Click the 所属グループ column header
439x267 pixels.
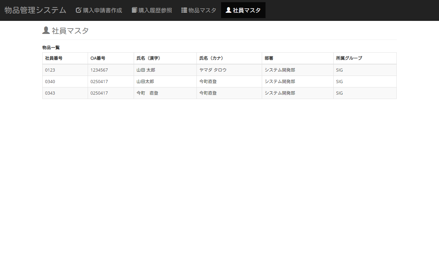(349, 58)
